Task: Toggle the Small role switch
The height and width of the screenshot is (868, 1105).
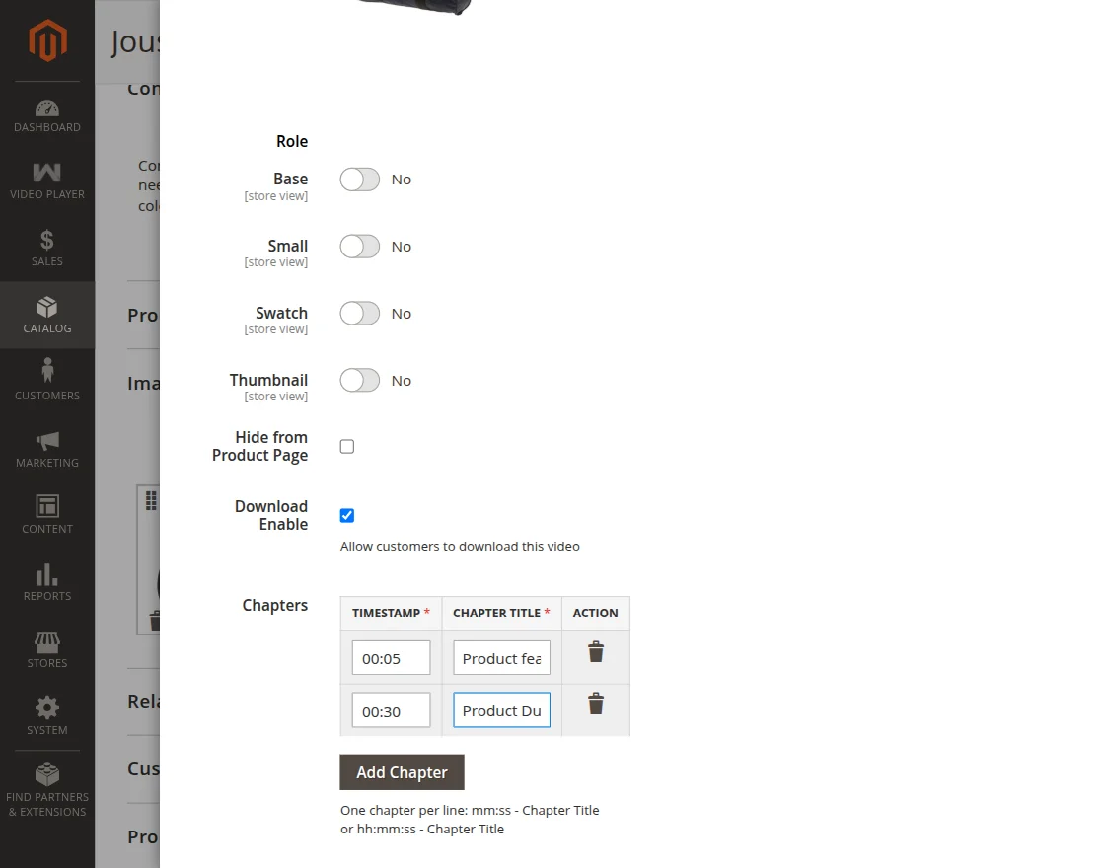Action: [x=360, y=247]
